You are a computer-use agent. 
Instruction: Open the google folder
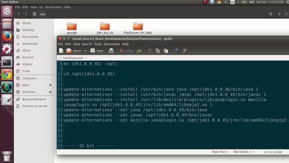(x=72, y=28)
